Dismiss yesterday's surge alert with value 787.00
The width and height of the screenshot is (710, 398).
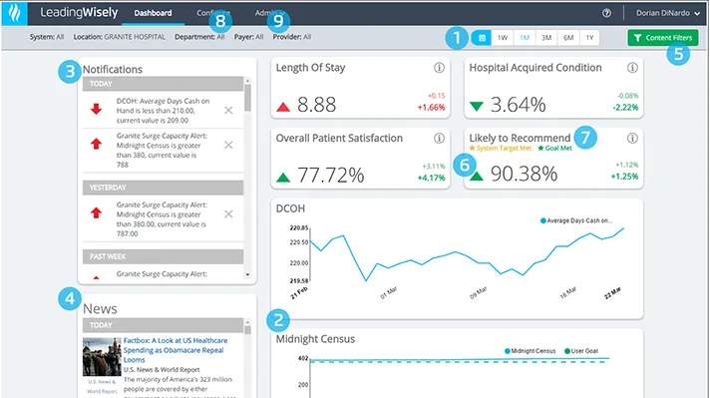click(228, 213)
